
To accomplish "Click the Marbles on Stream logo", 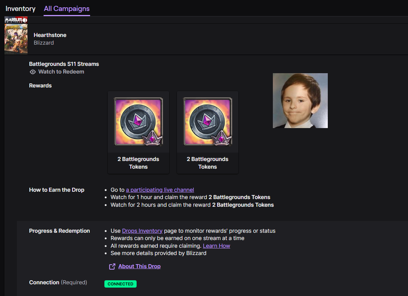I will coord(16,20).
